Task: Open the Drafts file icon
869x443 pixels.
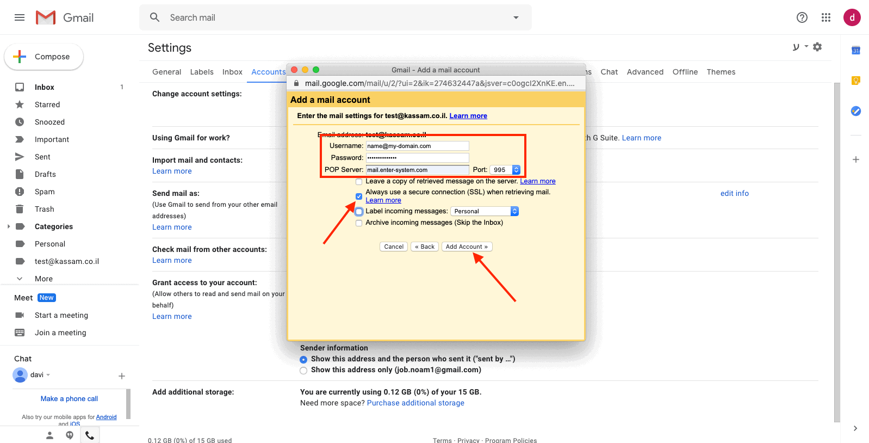Action: point(20,174)
